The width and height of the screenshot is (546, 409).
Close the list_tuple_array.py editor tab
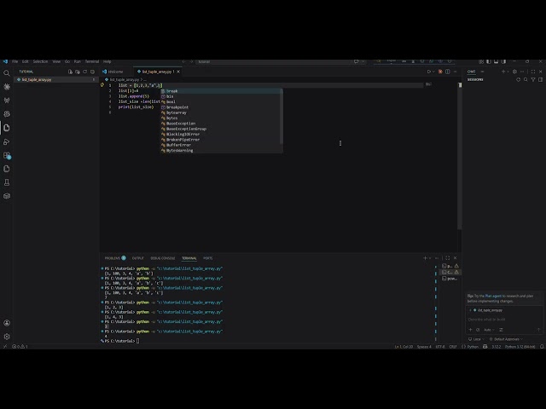[x=178, y=72]
